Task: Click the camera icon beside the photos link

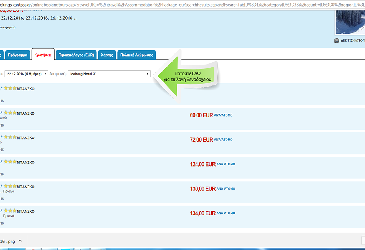Action: pyautogui.click(x=337, y=40)
